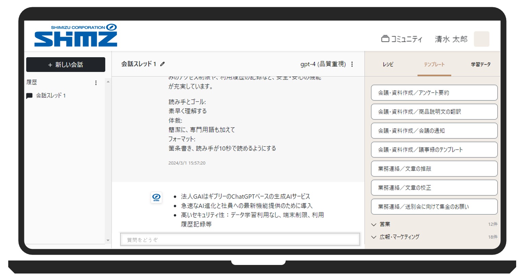Open history three-dot menu
This screenshot has width=522, height=279.
pyautogui.click(x=96, y=83)
